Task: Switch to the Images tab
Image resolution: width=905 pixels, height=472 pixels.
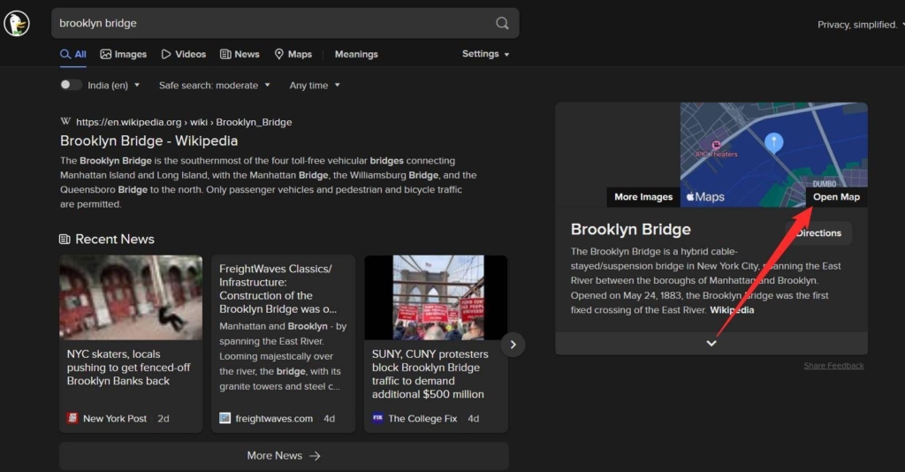Action: [124, 54]
